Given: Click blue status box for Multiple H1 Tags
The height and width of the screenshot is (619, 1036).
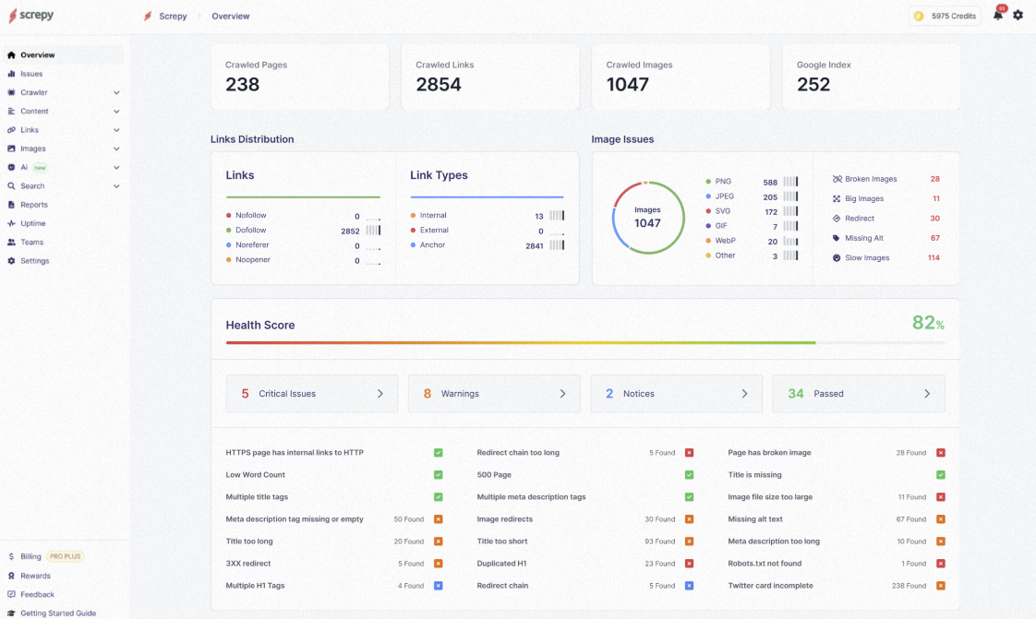Looking at the screenshot, I should tap(438, 586).
